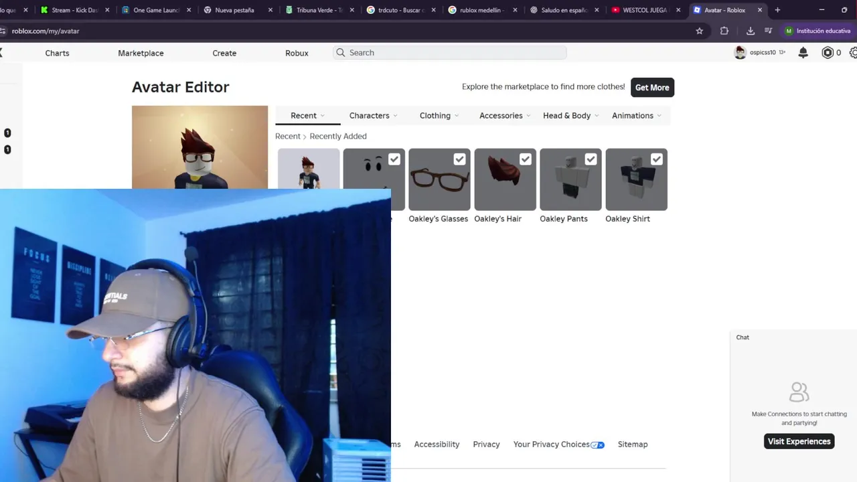
Task: Close the Stream - Kick Dashboard tab
Action: pyautogui.click(x=107, y=10)
